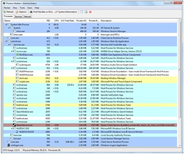This screenshot has height=155, width=185.
Task: Open System Information from toolbar
Action: [x=66, y=12]
